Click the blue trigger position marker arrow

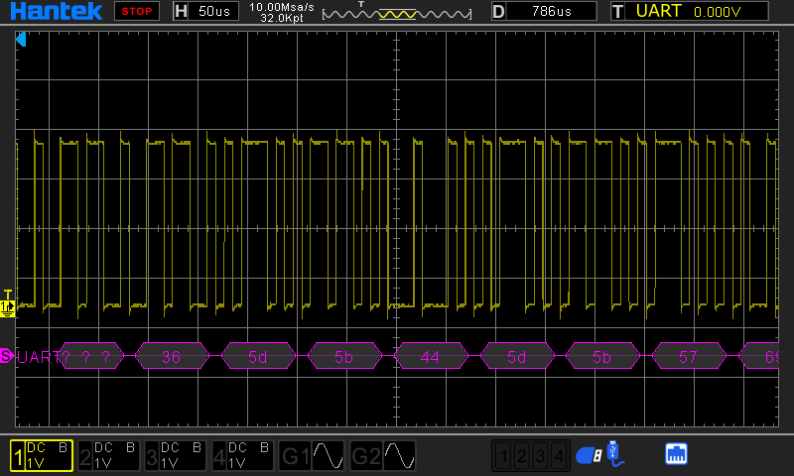tap(21, 40)
